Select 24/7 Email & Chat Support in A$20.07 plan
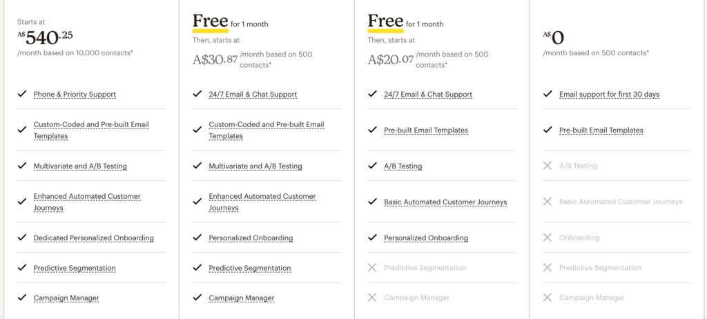Image resolution: width=707 pixels, height=319 pixels. tap(428, 95)
